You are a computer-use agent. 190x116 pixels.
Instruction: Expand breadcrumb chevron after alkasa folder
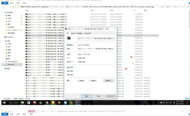point(59,7)
